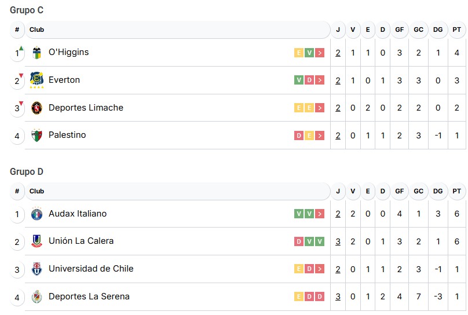
Task: Click the O'Higgins club crest icon
Action: point(36,53)
